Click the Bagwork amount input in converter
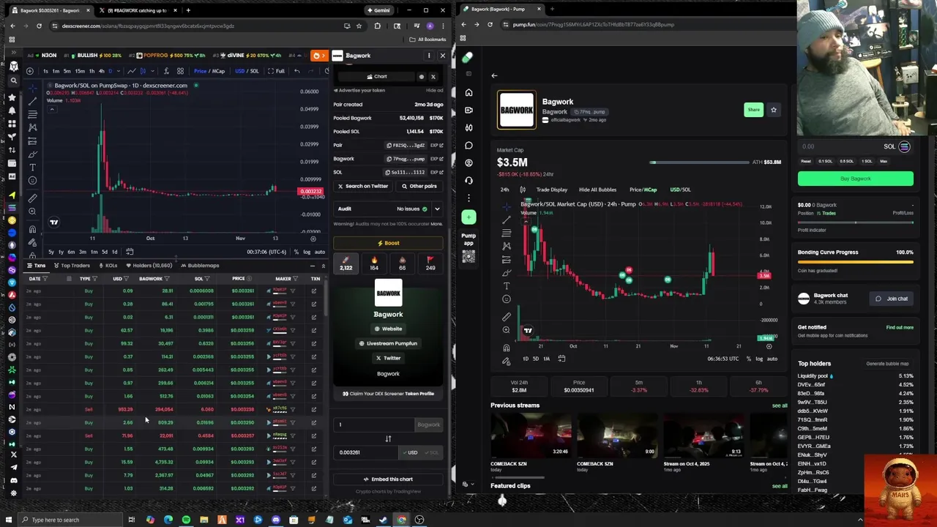The image size is (937, 527). (376, 425)
